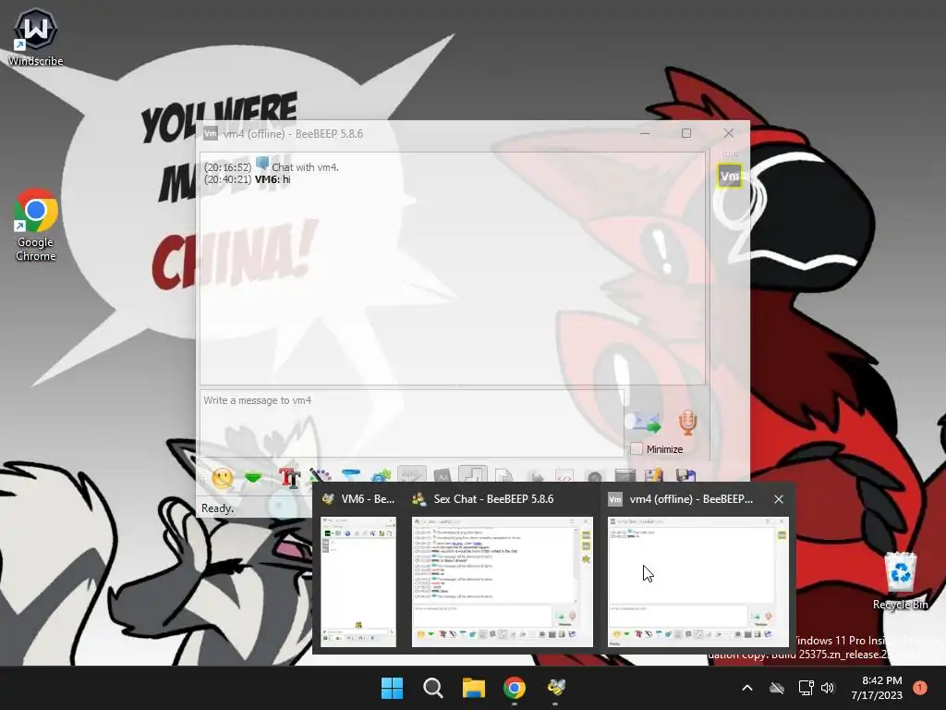Screen dimensions: 946x710
Task: Open chat settings gear icon
Action: point(382,477)
